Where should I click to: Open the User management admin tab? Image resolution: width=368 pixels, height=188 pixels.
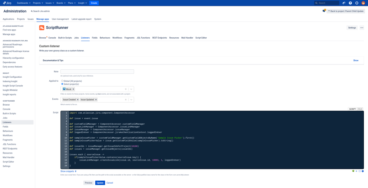[60, 19]
